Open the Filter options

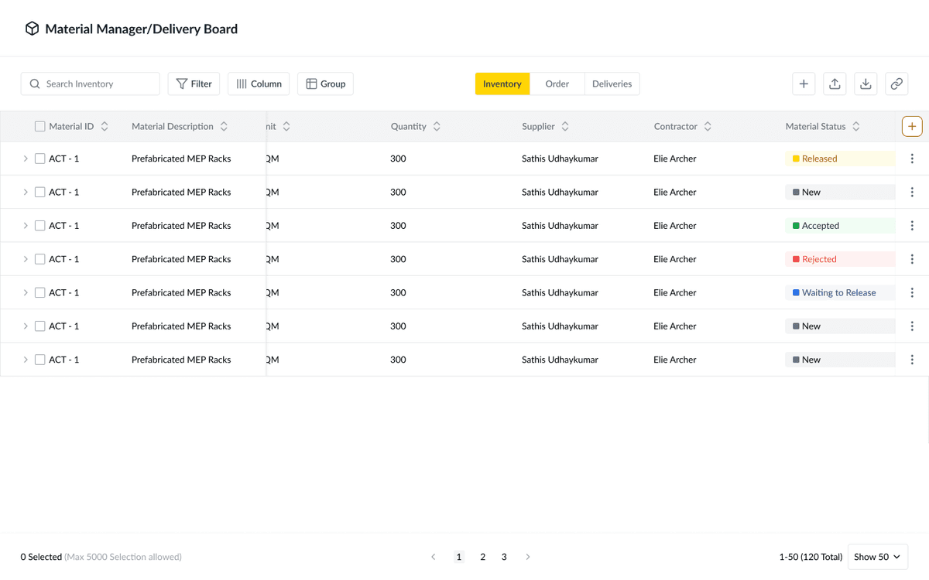(194, 83)
